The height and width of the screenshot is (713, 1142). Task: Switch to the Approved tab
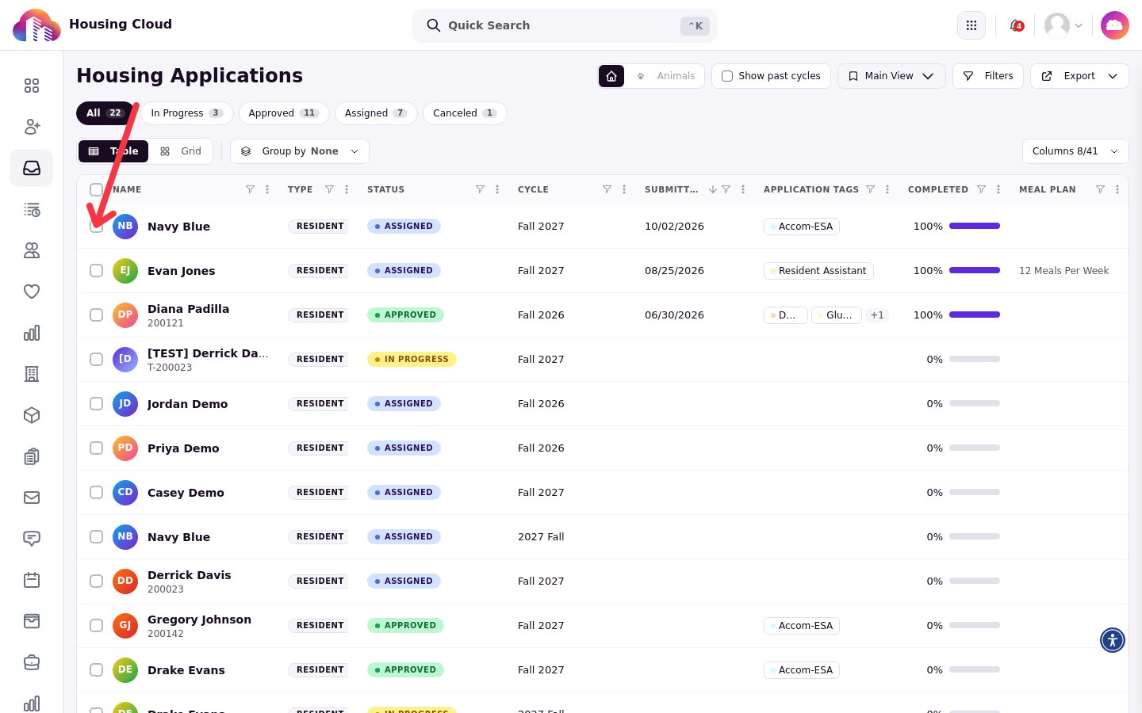284,113
